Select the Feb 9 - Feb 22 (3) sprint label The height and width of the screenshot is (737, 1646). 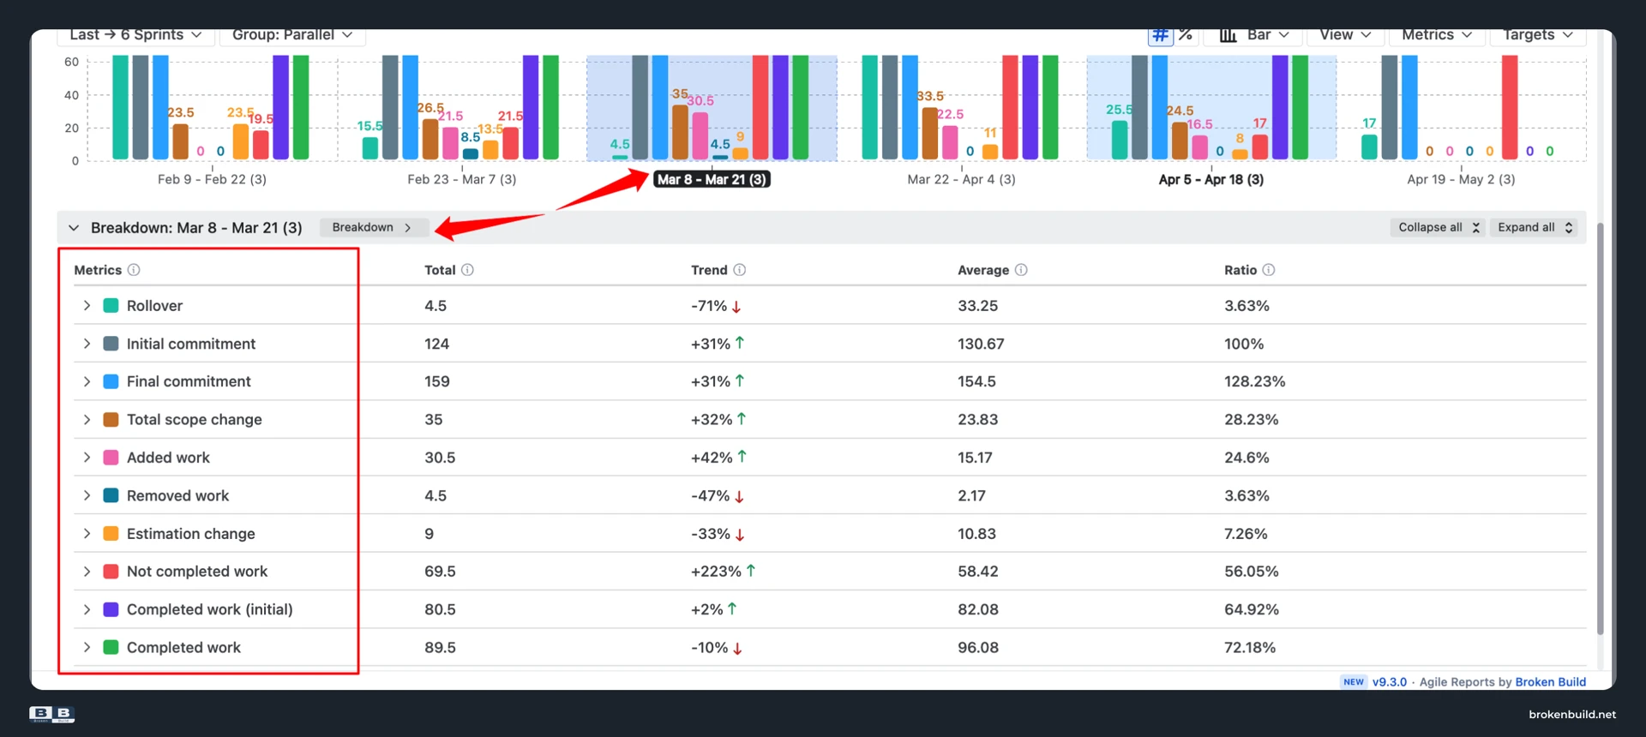pyautogui.click(x=212, y=180)
